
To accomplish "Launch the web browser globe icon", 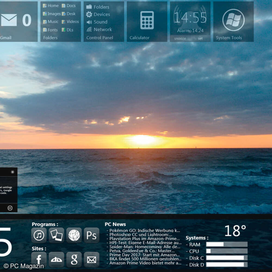I will click(74, 236).
